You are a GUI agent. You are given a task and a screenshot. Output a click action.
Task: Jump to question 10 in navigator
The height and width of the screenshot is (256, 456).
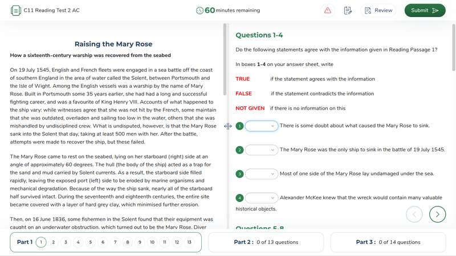[152, 242]
